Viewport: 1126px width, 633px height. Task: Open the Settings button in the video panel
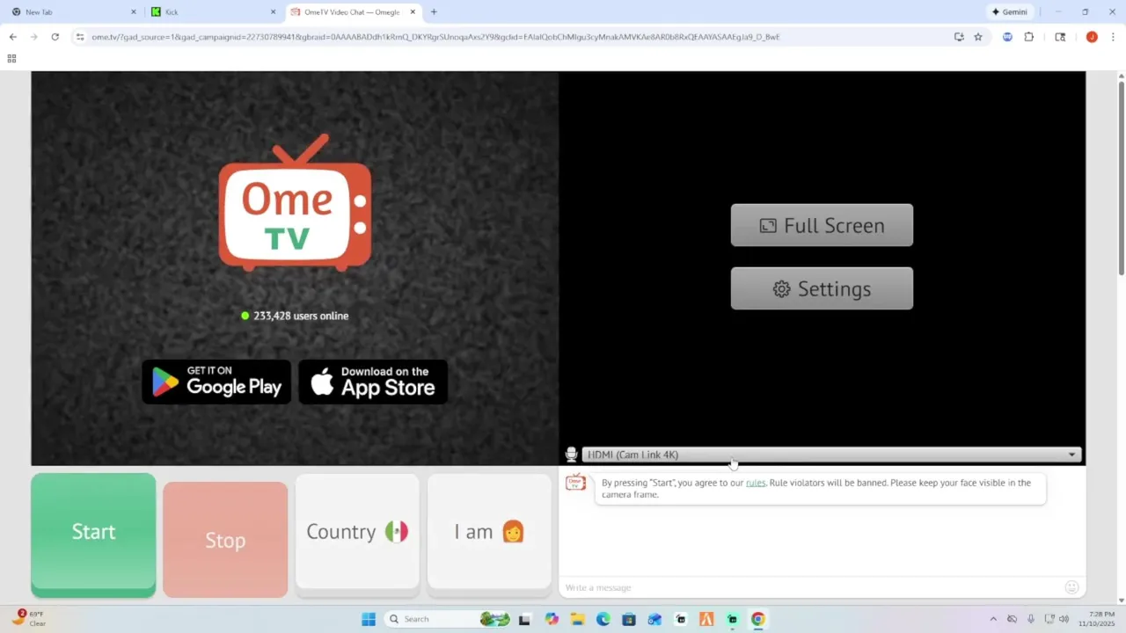point(822,288)
